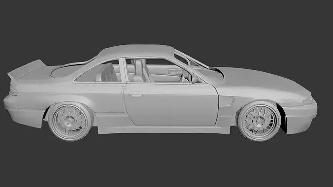
Task: Select the driver seat inside the cabin
Action: (x=140, y=71)
